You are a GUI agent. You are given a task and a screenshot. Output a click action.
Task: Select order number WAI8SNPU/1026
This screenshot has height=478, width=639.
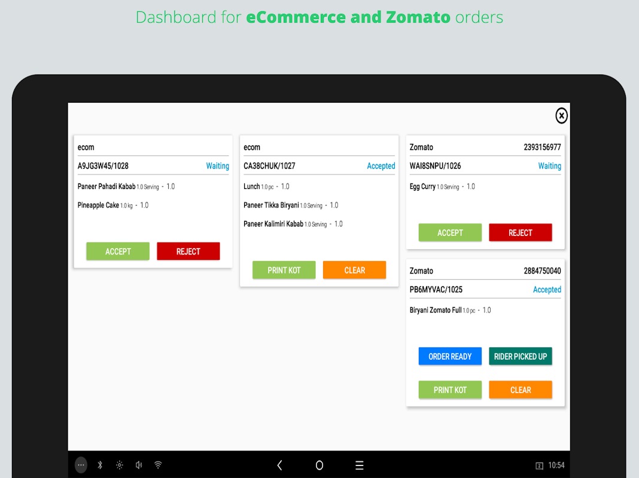click(435, 166)
